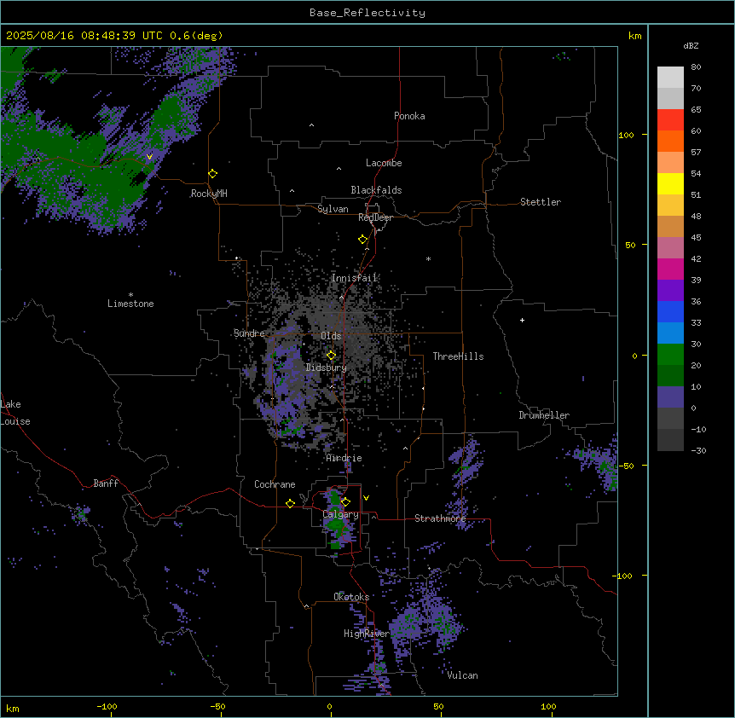Click the asterisk marker east of Innisfail
This screenshot has width=735, height=718.
(x=428, y=258)
